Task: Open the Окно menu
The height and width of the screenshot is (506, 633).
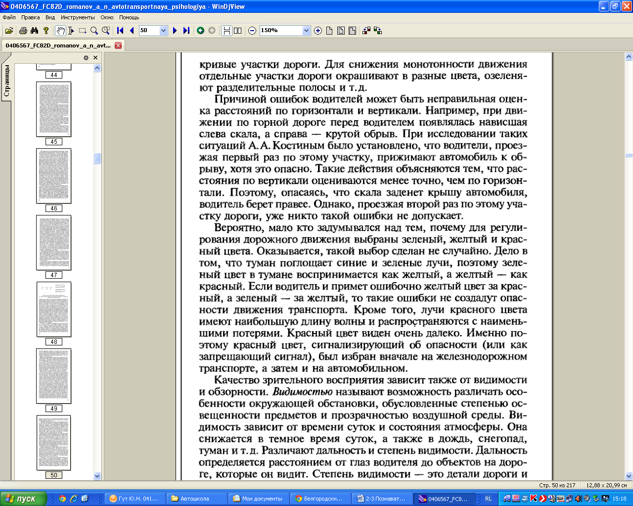Action: coord(107,17)
